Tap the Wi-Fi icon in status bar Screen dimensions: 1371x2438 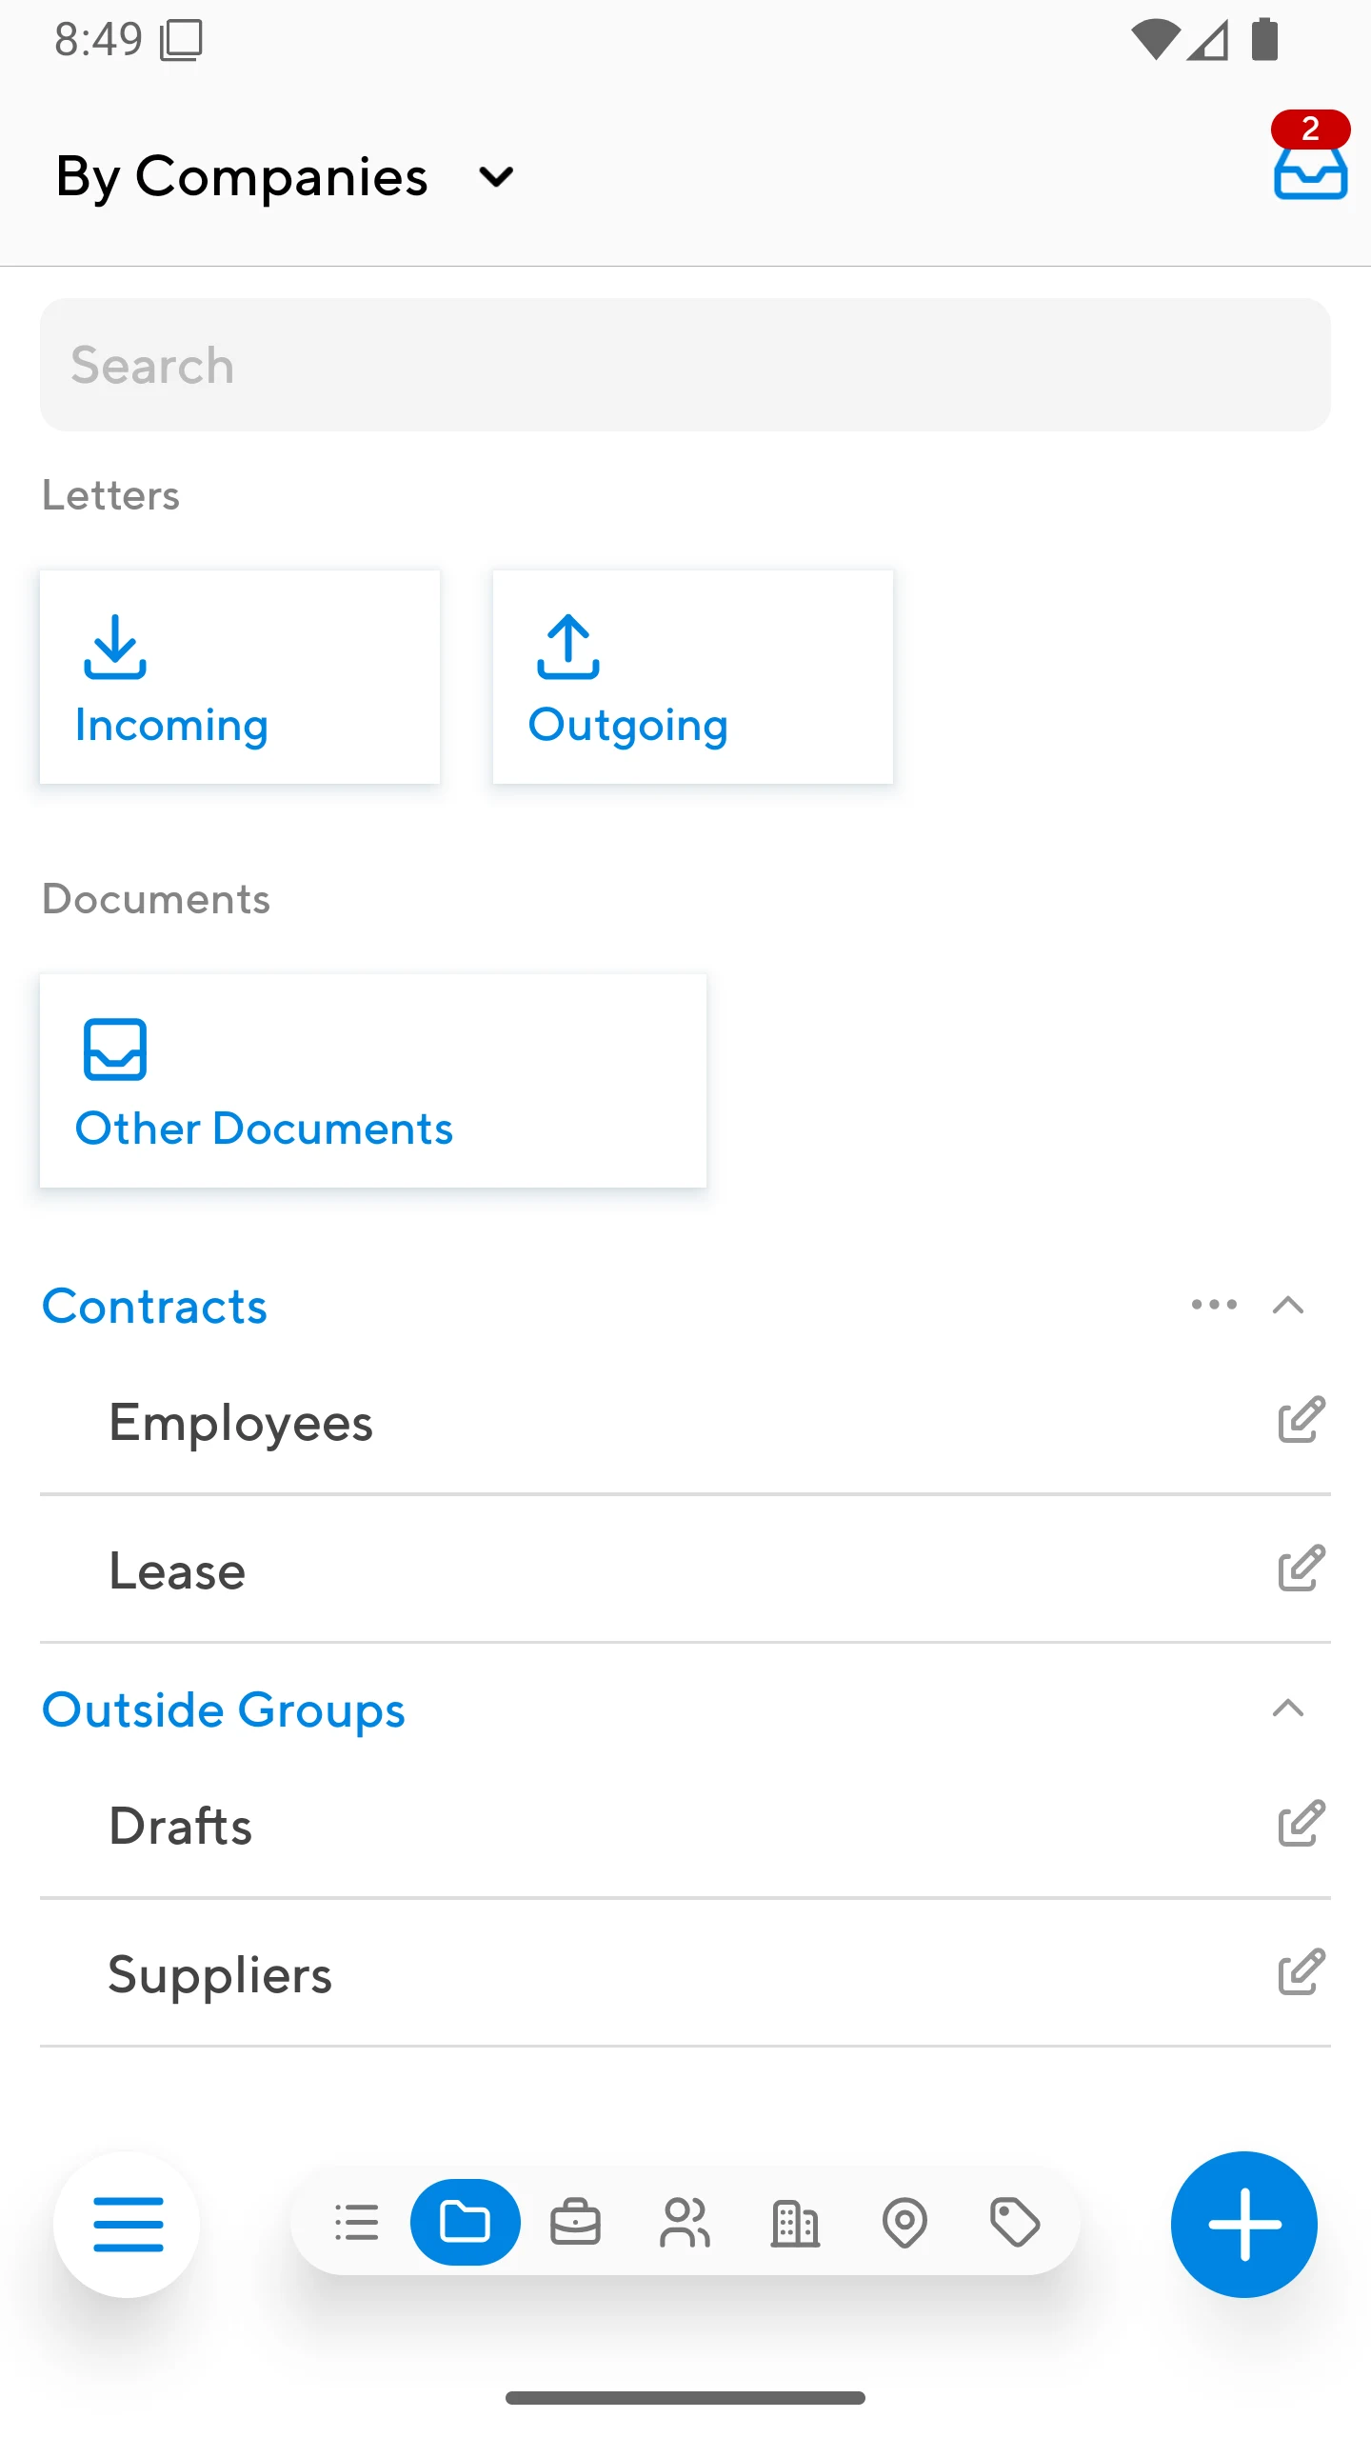pos(1155,39)
